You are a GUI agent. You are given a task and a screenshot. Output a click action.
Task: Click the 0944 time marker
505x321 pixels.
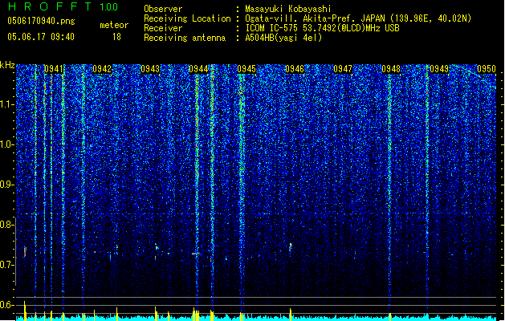[x=198, y=69]
